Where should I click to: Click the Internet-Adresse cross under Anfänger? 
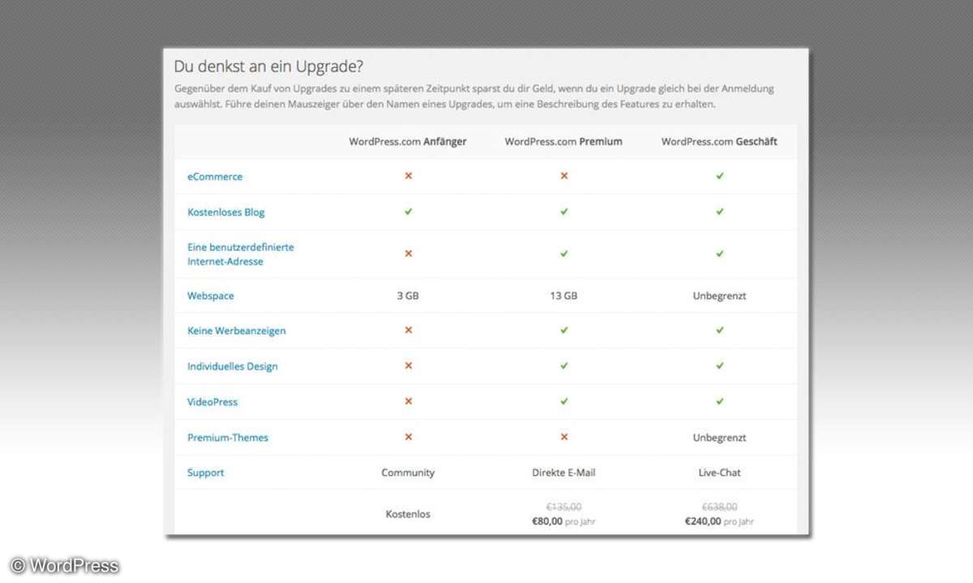[x=409, y=253]
